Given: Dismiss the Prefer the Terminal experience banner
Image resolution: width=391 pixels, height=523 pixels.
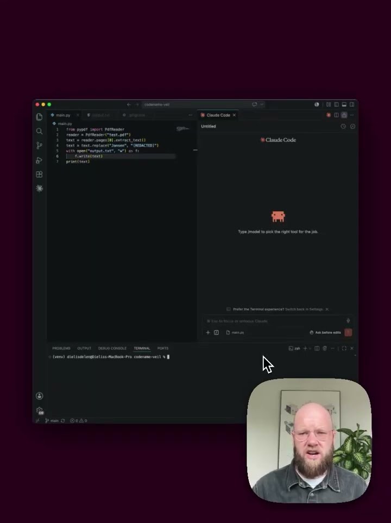Looking at the screenshot, I should point(327,309).
